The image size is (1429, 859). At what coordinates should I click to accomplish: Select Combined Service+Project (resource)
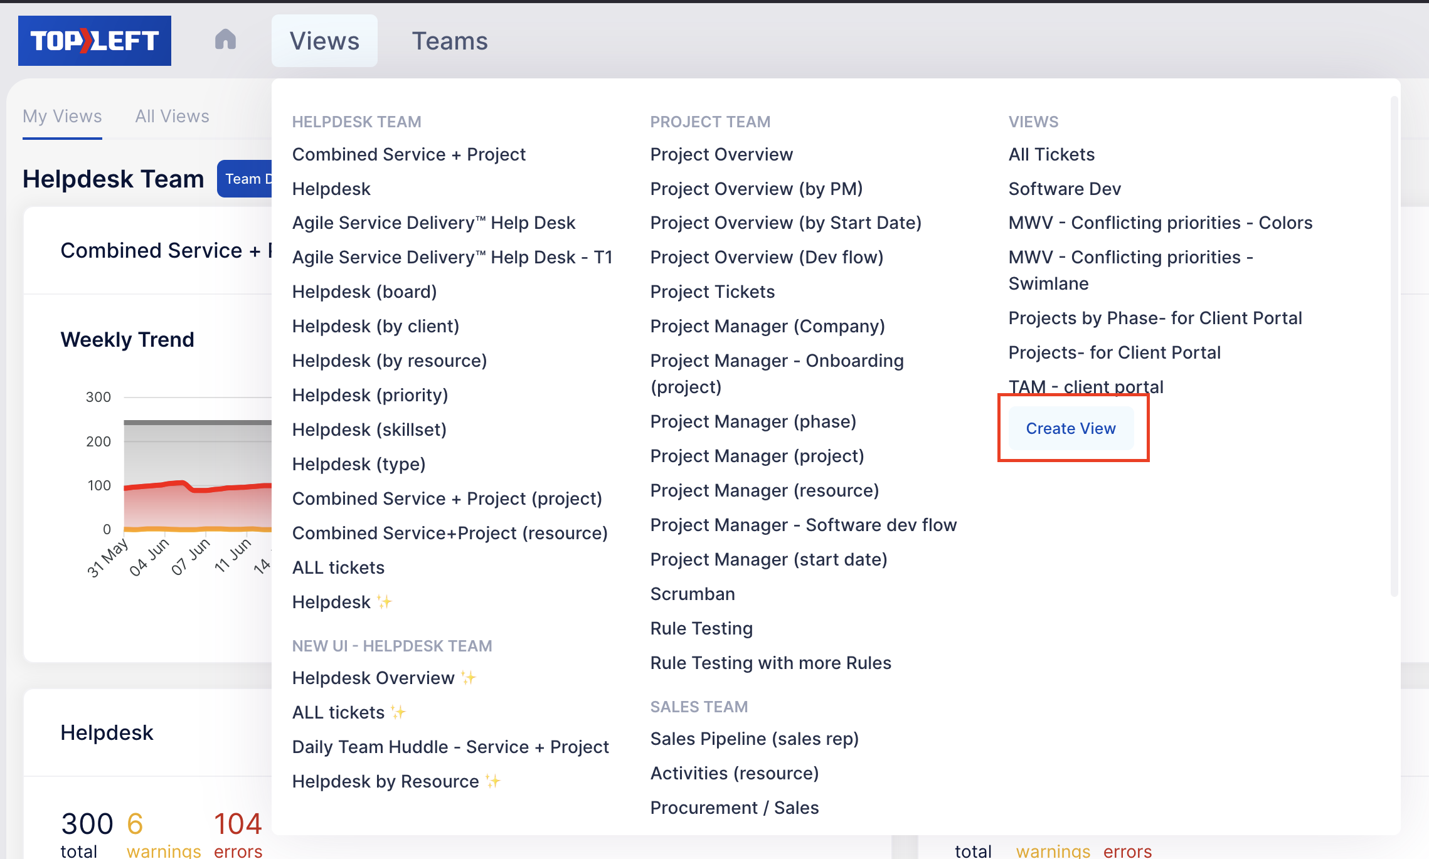(x=450, y=533)
